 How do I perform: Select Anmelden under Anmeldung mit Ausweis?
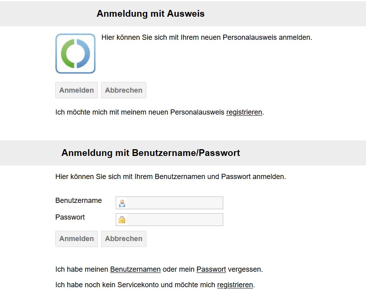pos(76,90)
